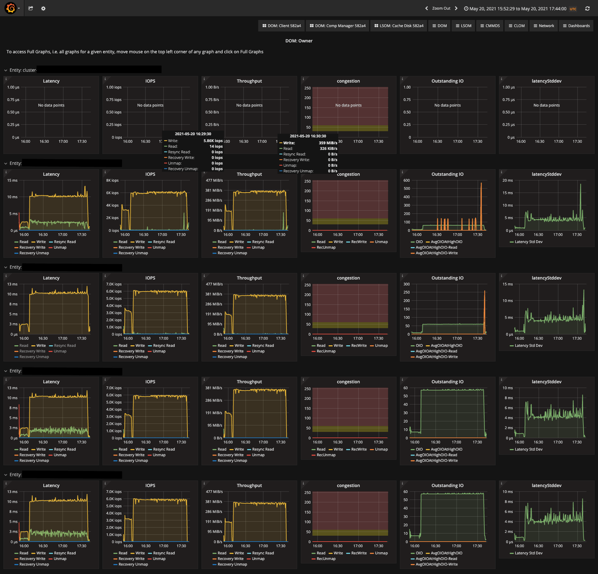Click info icon on cluster Latency panel
The image size is (598, 574).
click(6, 79)
